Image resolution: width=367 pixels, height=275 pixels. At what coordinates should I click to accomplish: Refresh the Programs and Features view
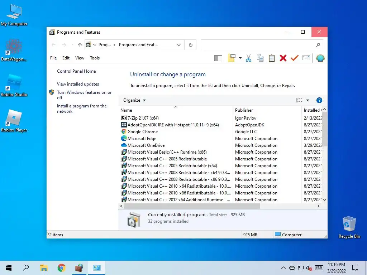[x=191, y=45]
